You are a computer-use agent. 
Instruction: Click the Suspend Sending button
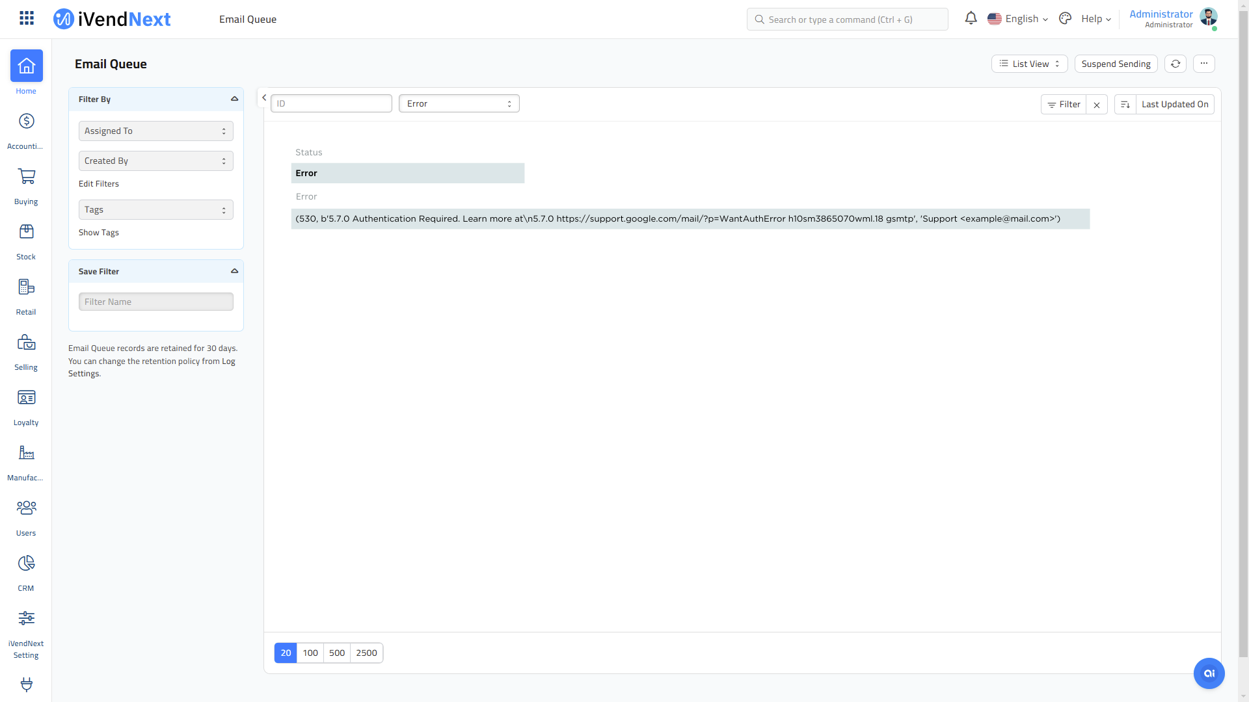pyautogui.click(x=1115, y=64)
